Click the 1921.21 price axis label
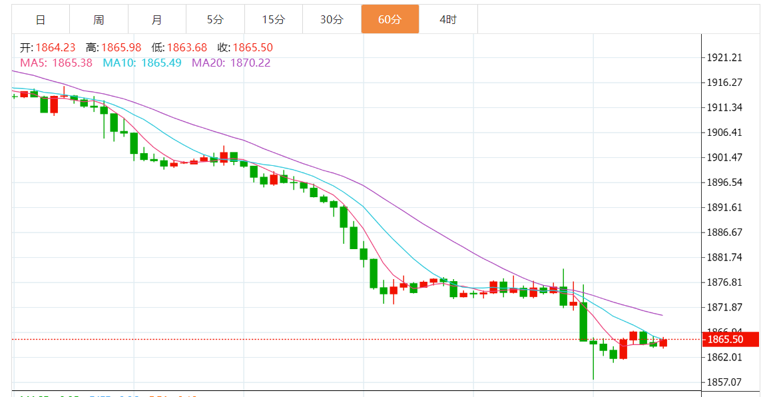The image size is (781, 397). click(x=724, y=58)
